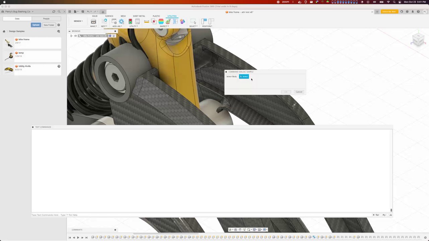Click the Cancel button in the dialog
The image size is (429, 241).
(x=299, y=92)
